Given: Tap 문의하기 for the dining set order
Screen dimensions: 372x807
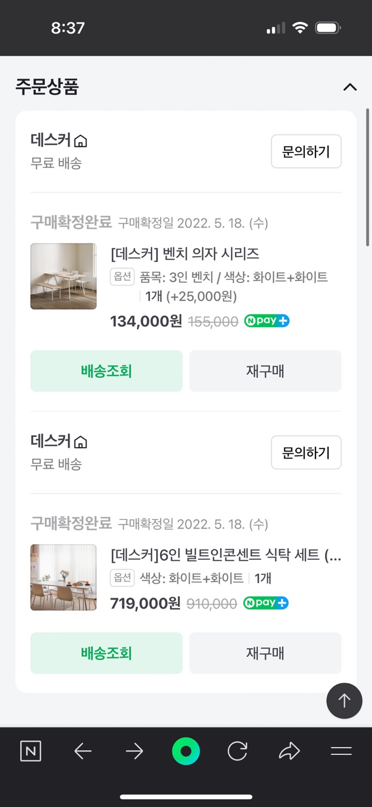Looking at the screenshot, I should click(306, 452).
